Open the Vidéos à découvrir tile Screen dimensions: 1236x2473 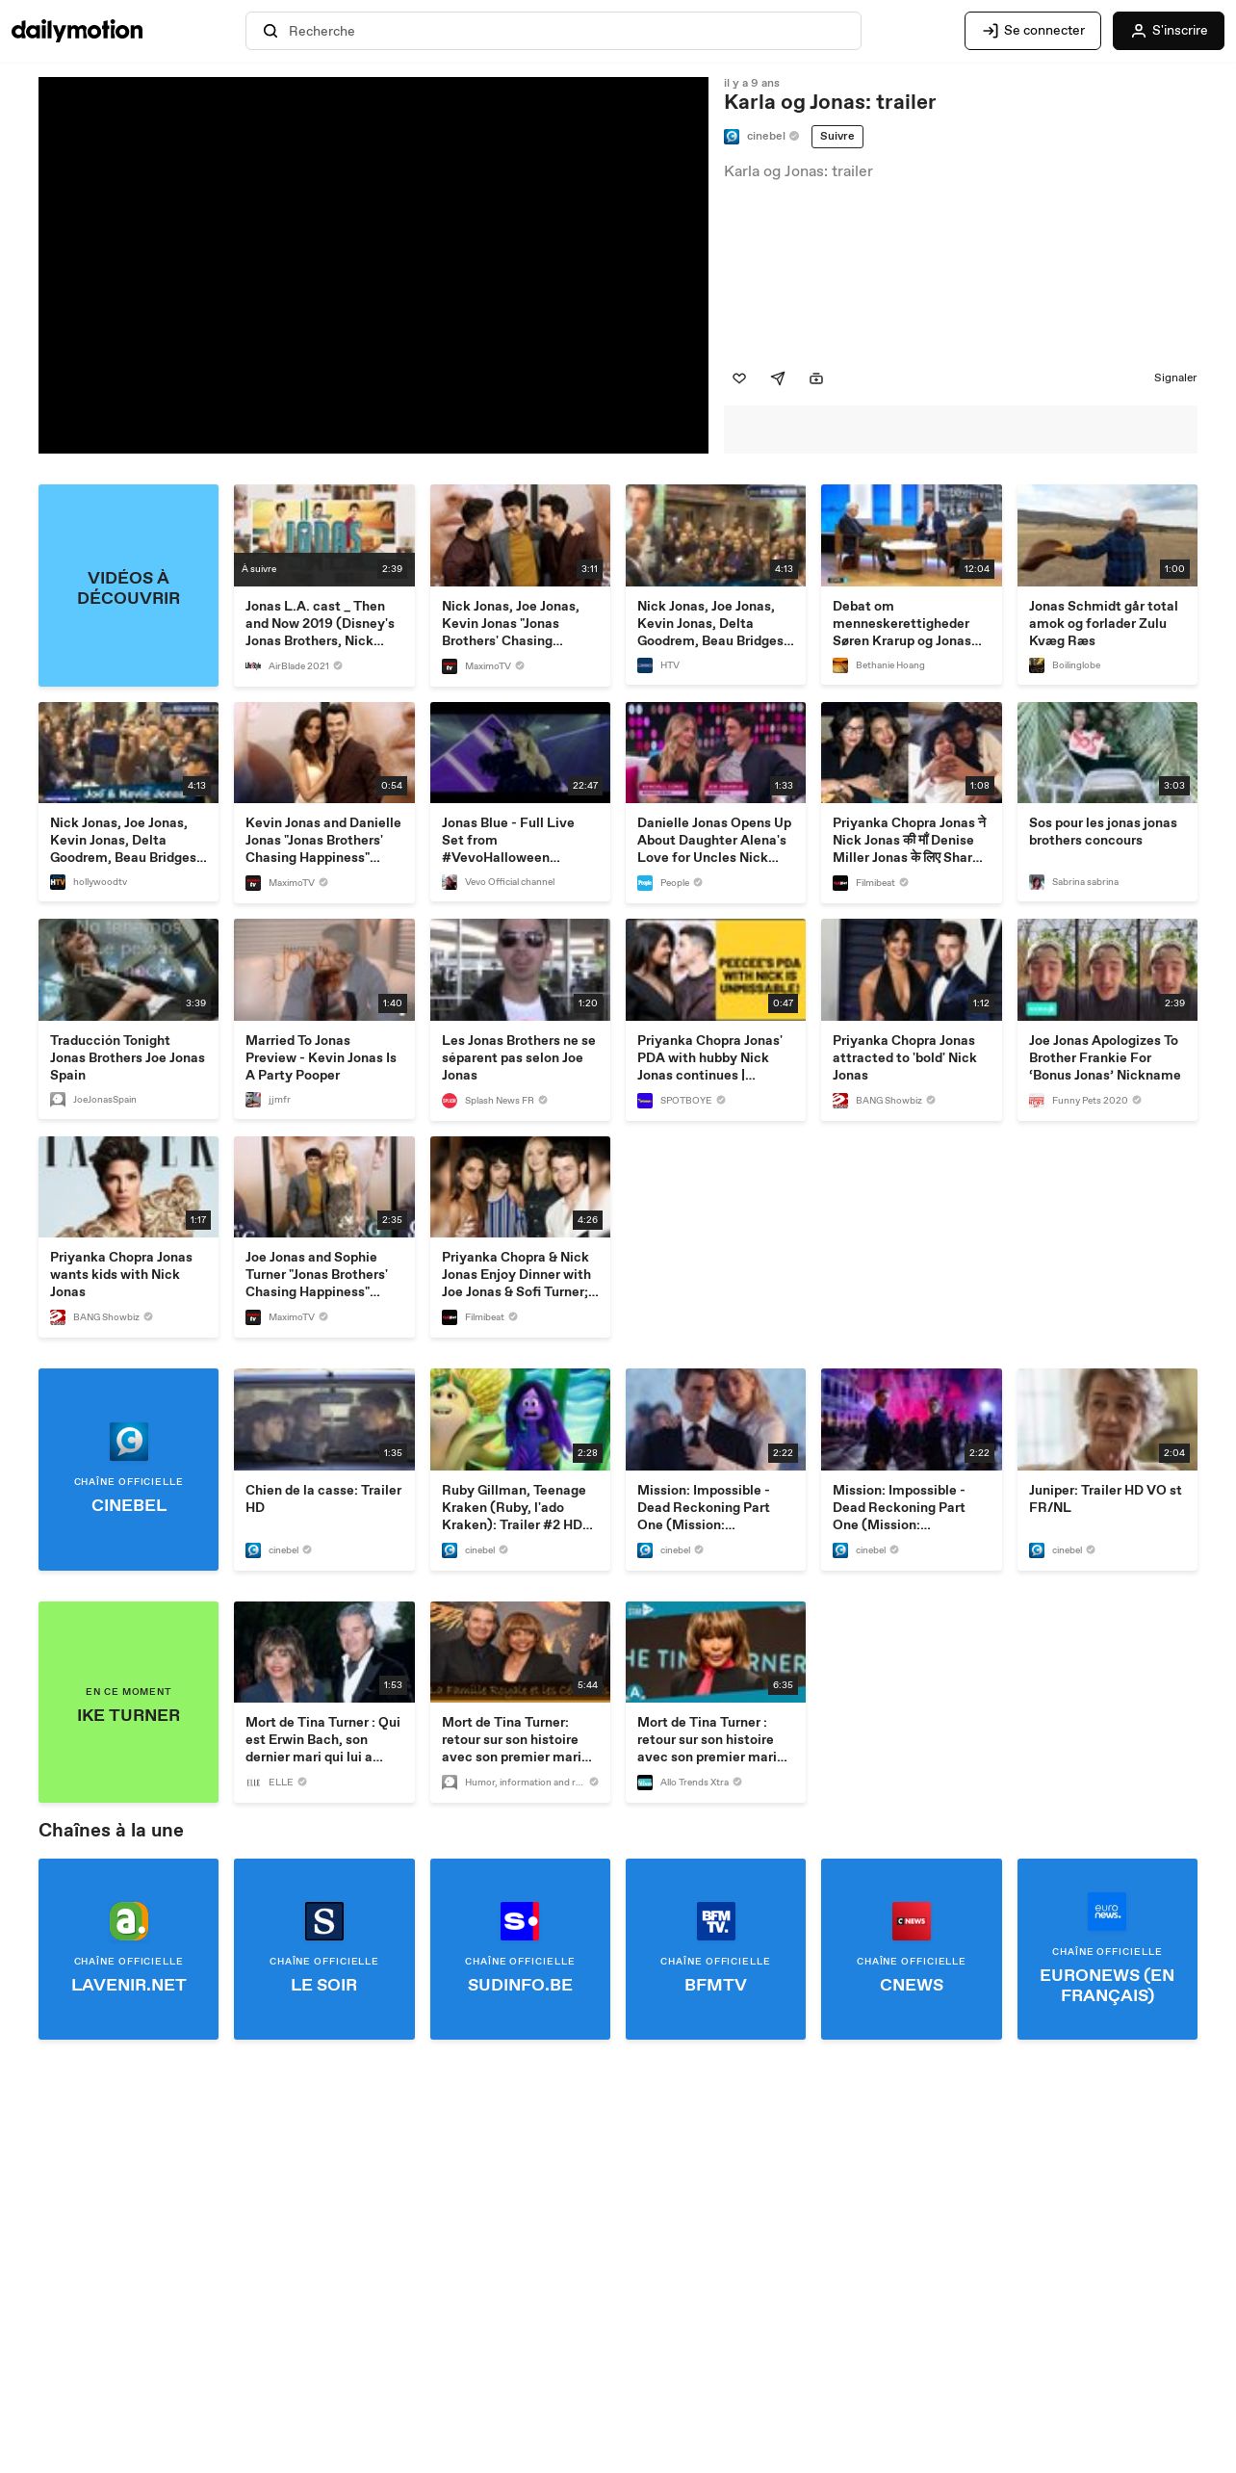[x=128, y=586]
